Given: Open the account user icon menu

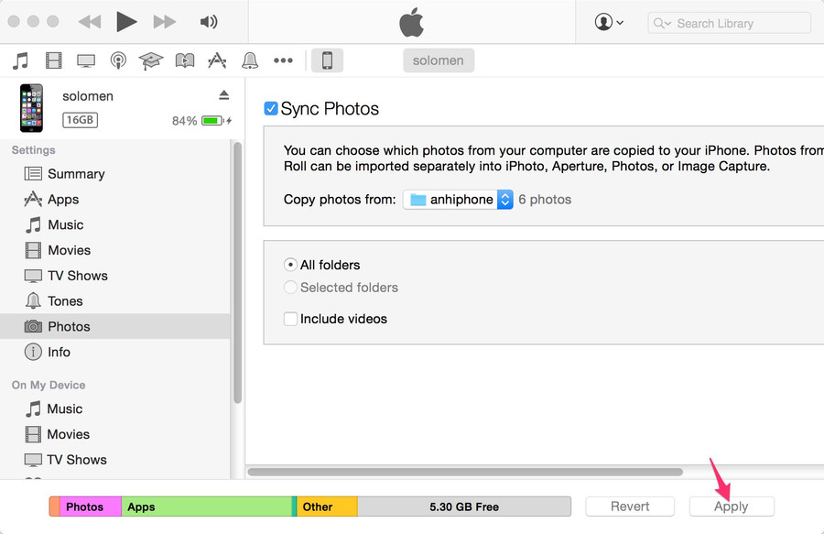Looking at the screenshot, I should (609, 23).
